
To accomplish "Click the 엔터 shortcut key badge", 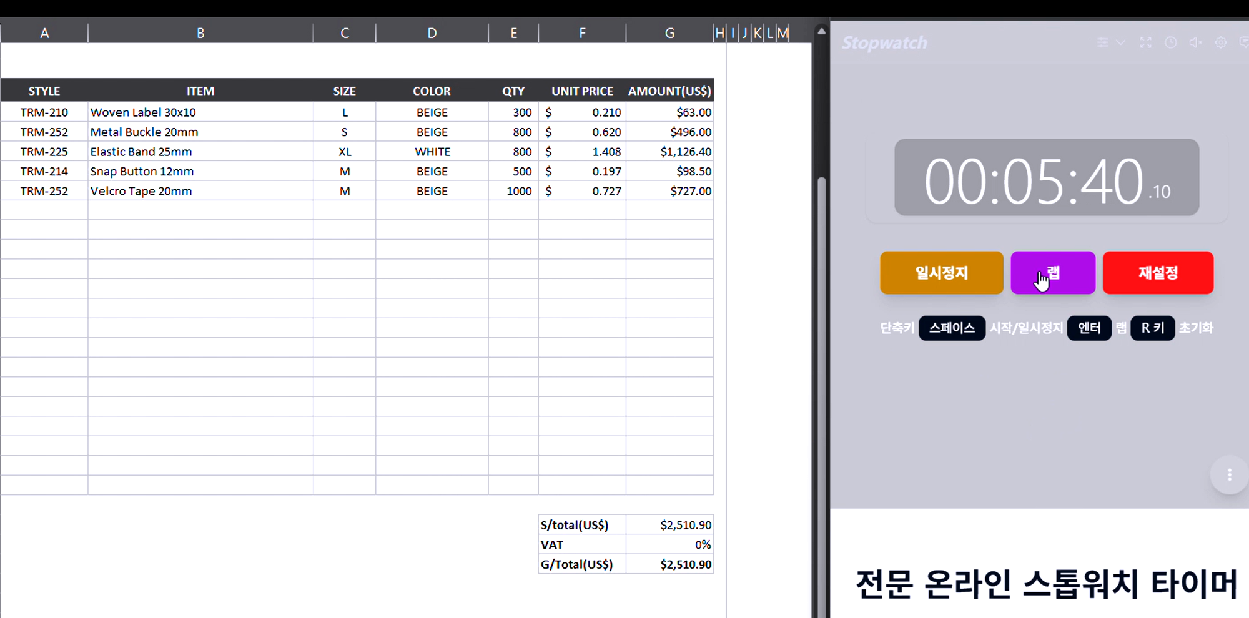I will pos(1089,328).
